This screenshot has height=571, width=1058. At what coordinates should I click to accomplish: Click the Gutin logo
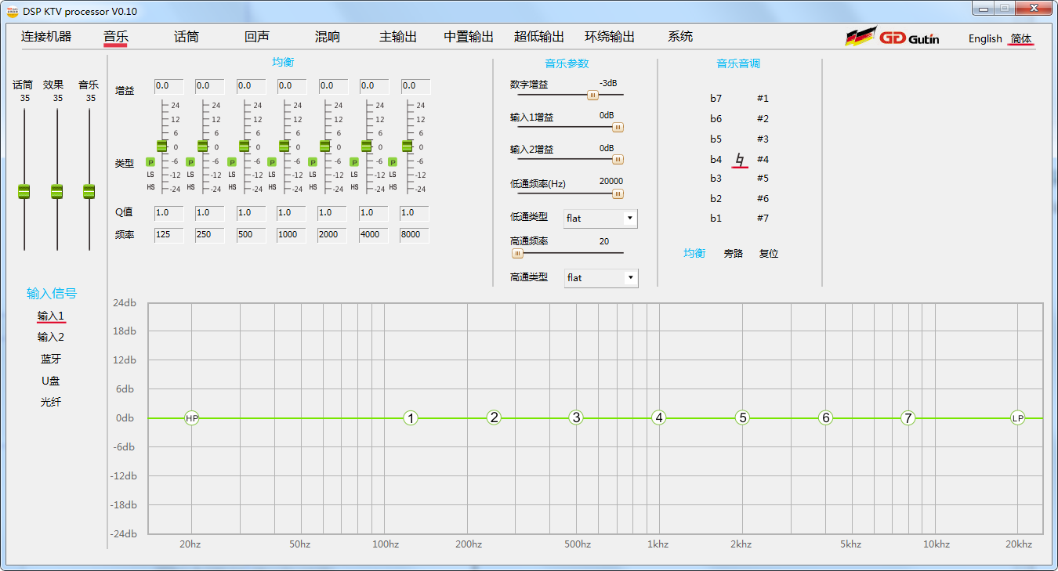click(892, 38)
